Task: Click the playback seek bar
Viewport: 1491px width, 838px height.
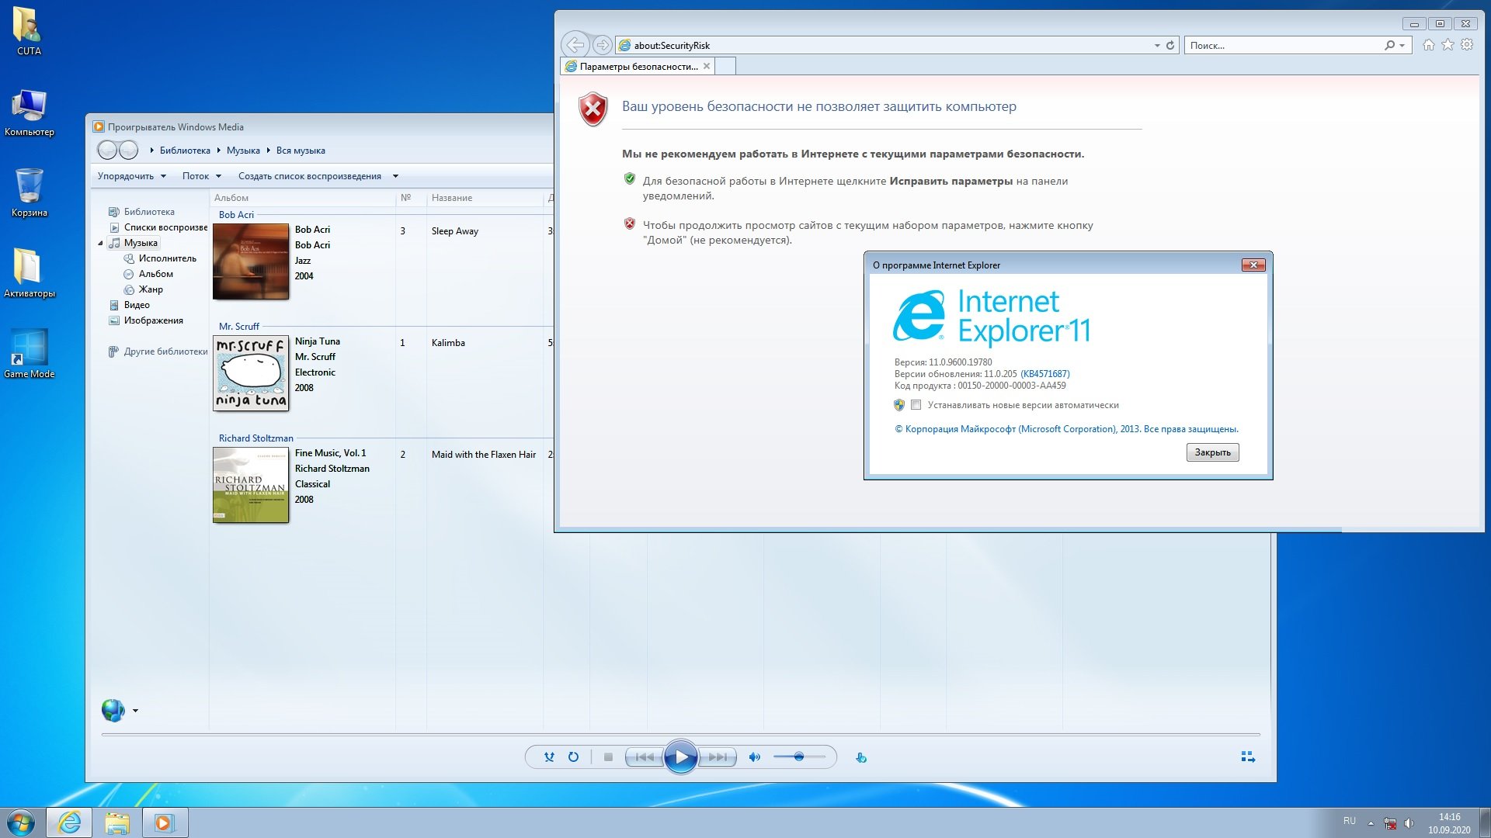Action: click(x=680, y=734)
